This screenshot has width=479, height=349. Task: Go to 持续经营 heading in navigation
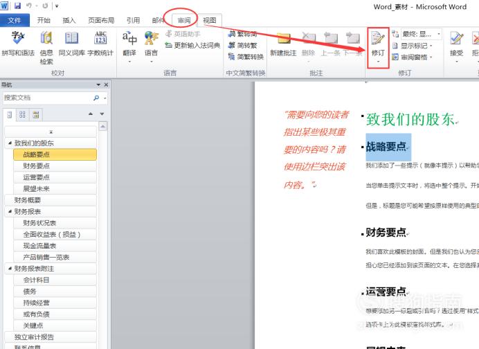coord(55,303)
